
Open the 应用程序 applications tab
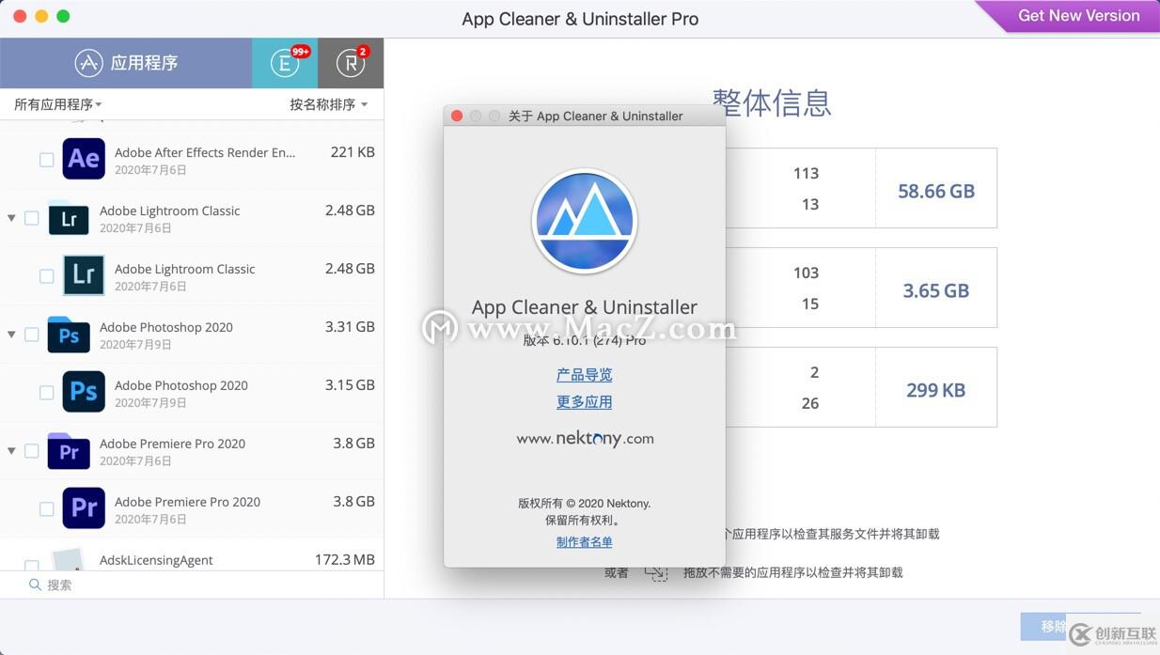[126, 63]
